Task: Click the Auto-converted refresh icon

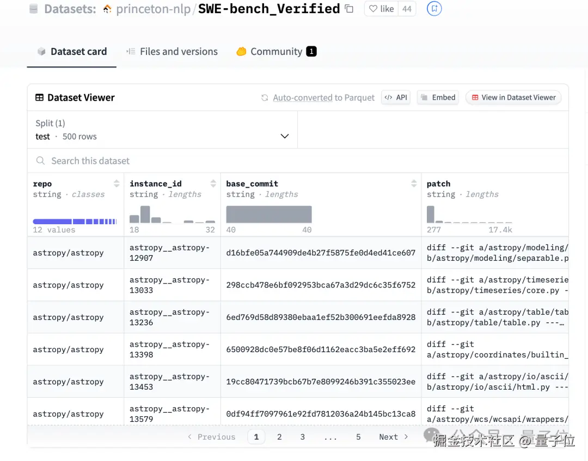Action: (265, 98)
